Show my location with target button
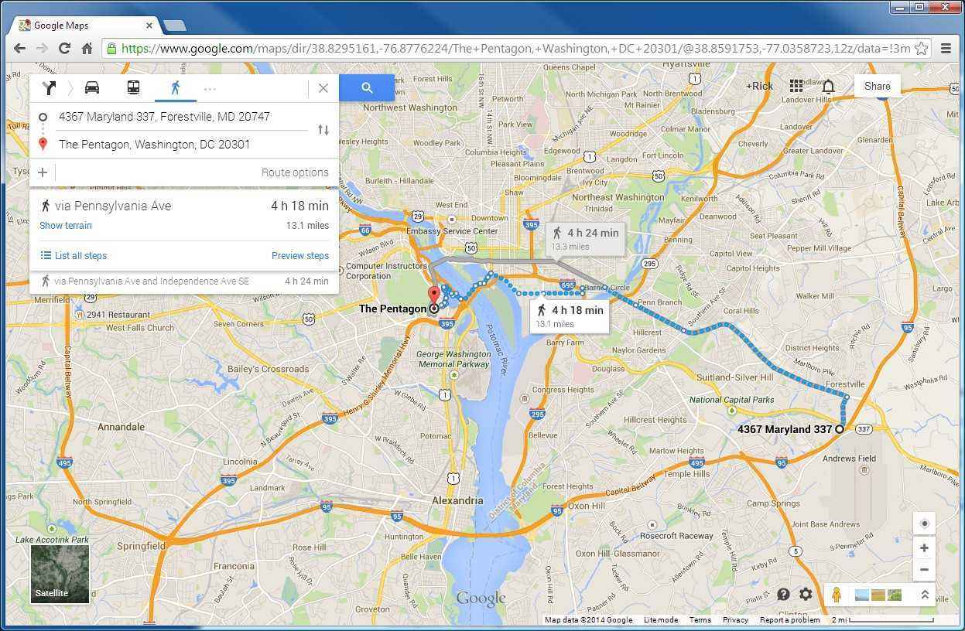This screenshot has height=631, width=965. coord(924,524)
